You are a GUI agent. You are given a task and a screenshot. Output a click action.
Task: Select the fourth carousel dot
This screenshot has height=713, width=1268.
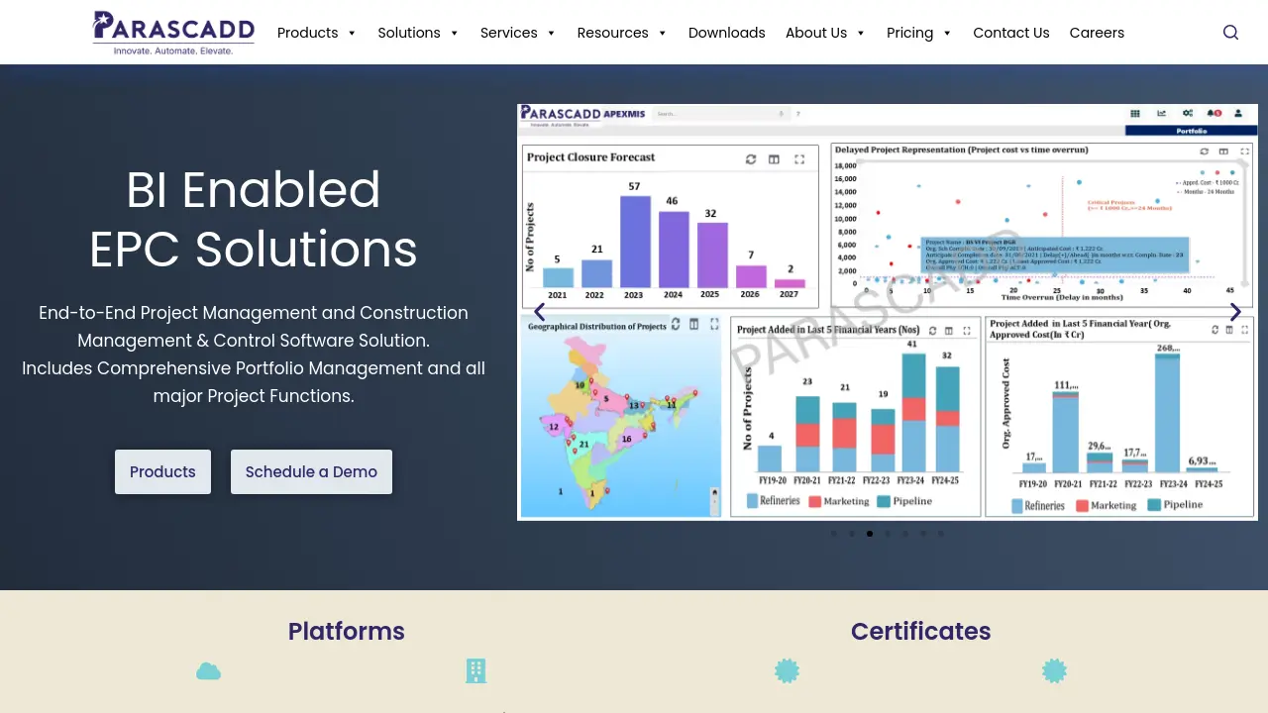888,534
